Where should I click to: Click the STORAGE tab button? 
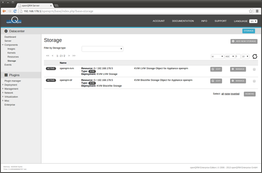248,31
